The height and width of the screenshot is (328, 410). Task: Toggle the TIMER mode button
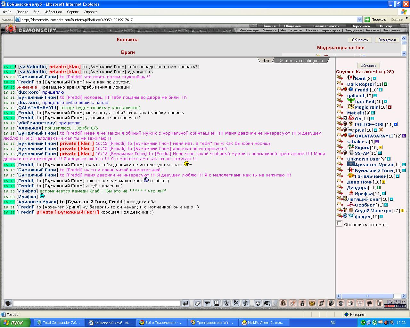point(401,306)
